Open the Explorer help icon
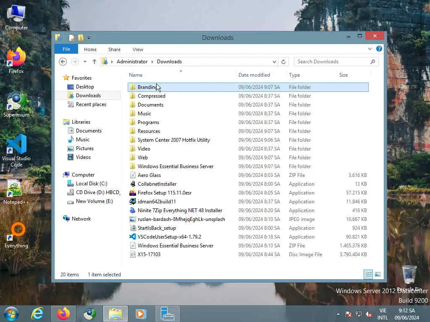 pos(379,49)
